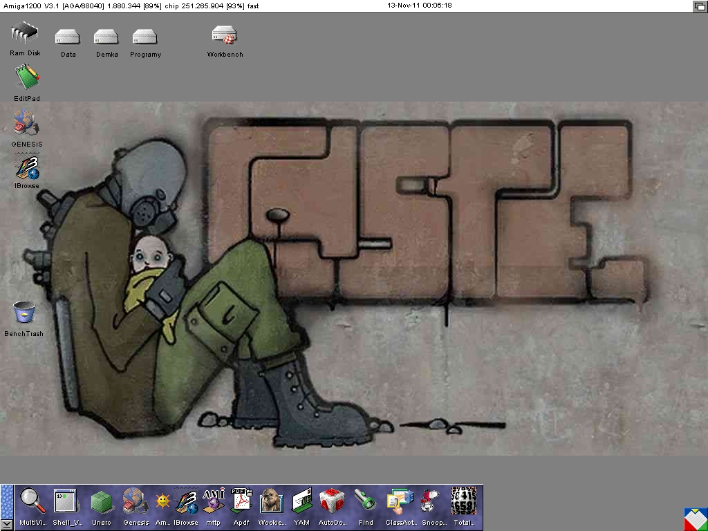The width and height of the screenshot is (708, 531).
Task: Open the Ram Disk icon
Action: click(25, 32)
